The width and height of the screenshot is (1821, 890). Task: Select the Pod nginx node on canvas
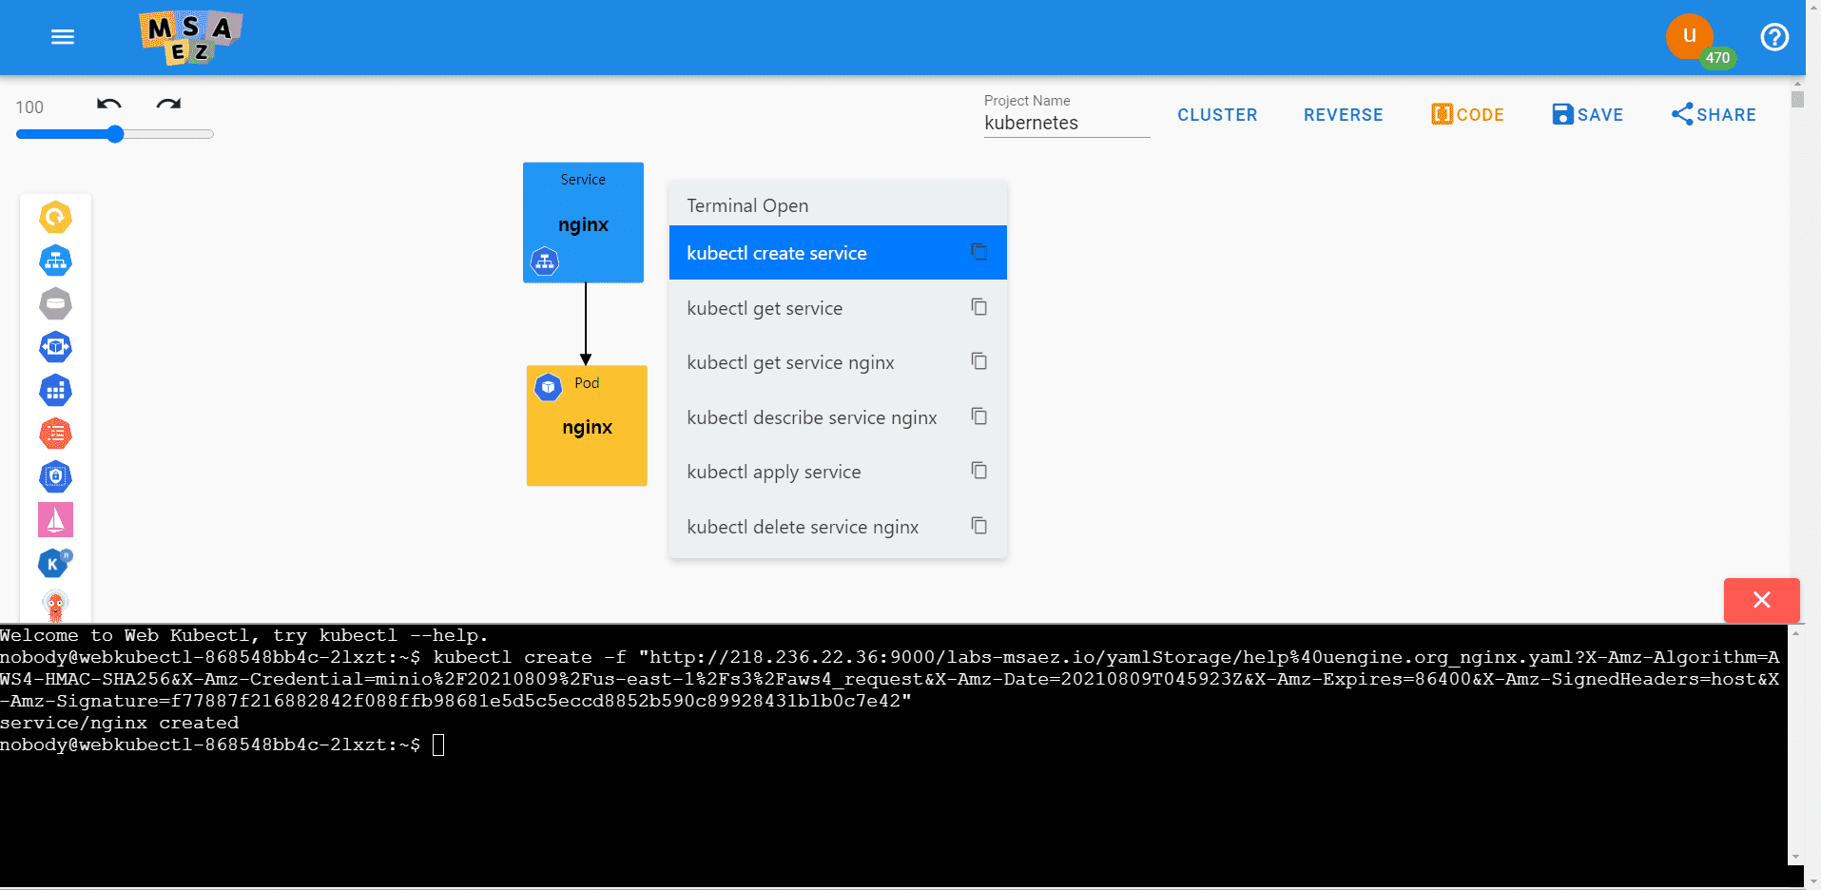[587, 426]
